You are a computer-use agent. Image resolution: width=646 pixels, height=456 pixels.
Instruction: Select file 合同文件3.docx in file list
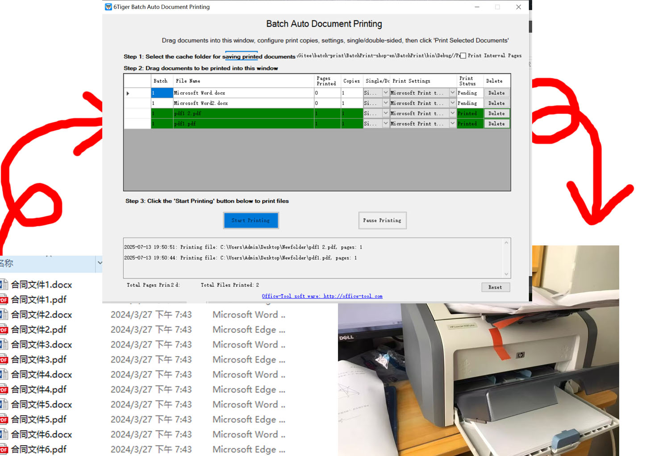click(42, 344)
